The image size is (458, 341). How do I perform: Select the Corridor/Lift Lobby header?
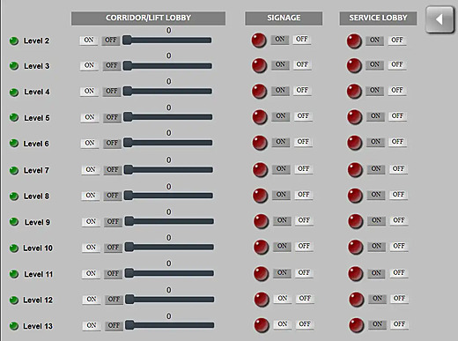148,19
